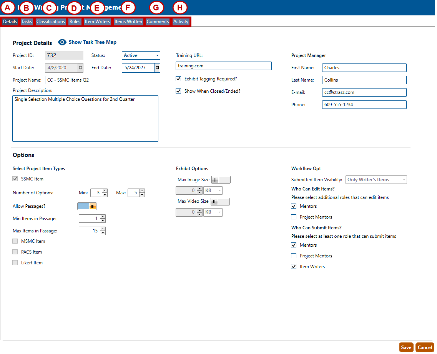Open the Start Date calendar picker icon
This screenshot has width=437, height=354.
tap(80, 68)
